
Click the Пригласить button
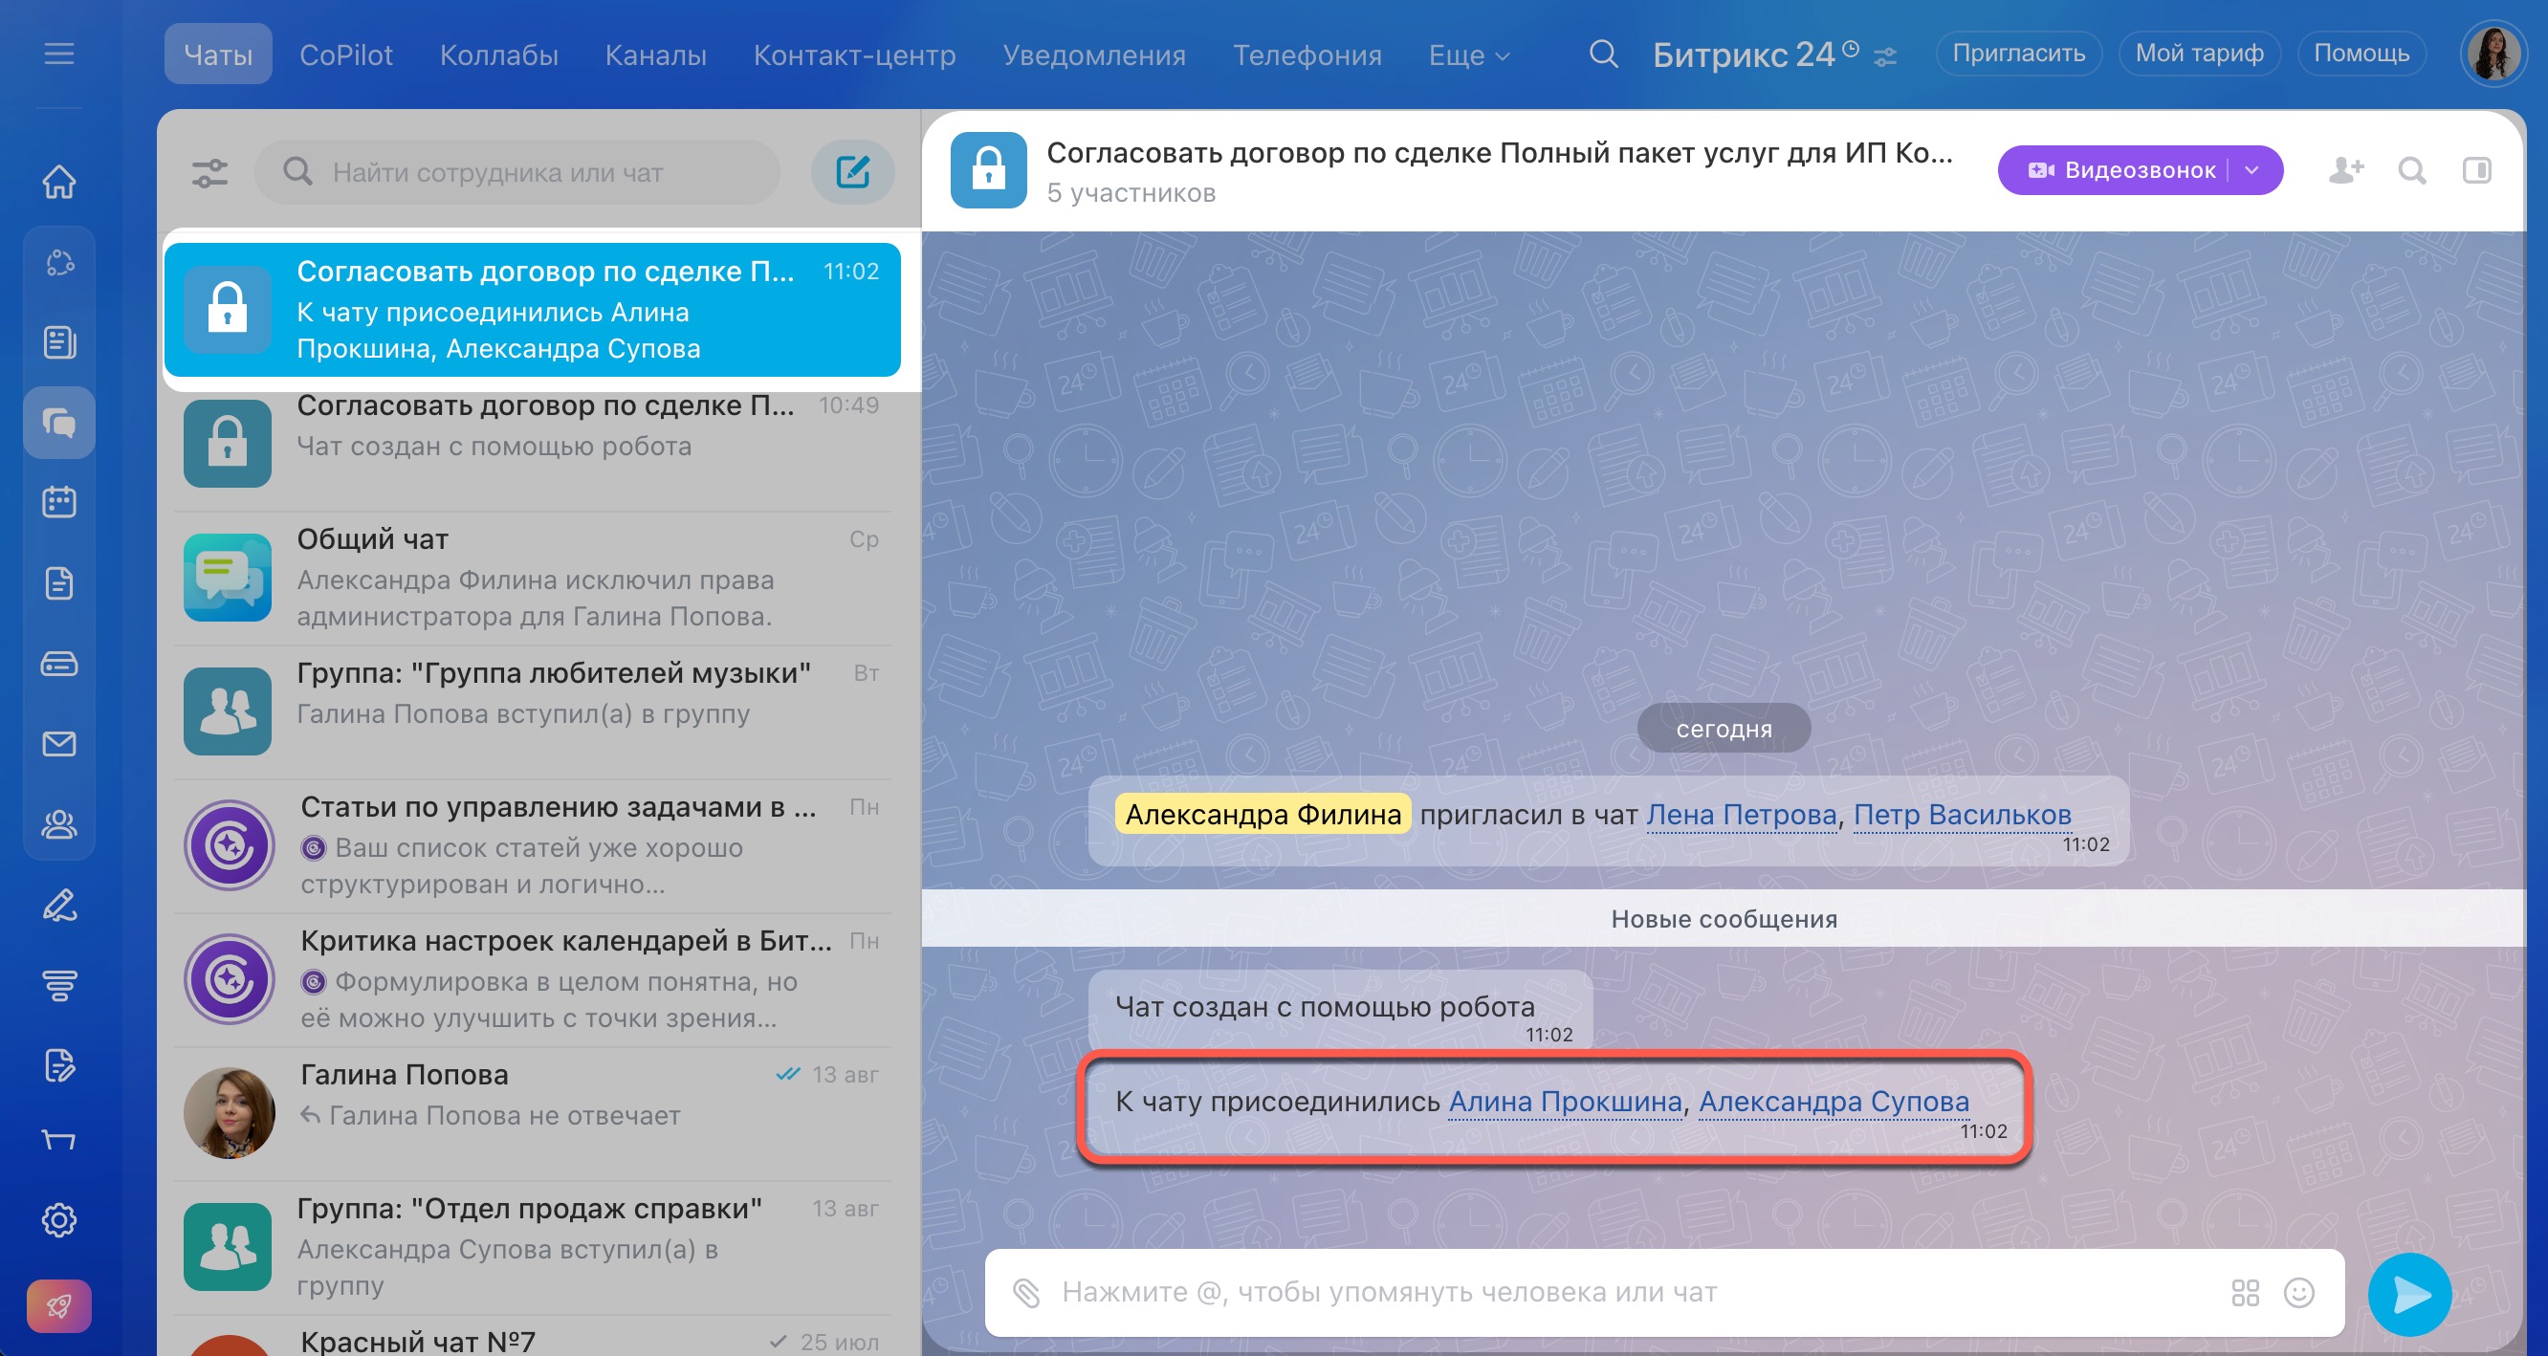[2019, 54]
